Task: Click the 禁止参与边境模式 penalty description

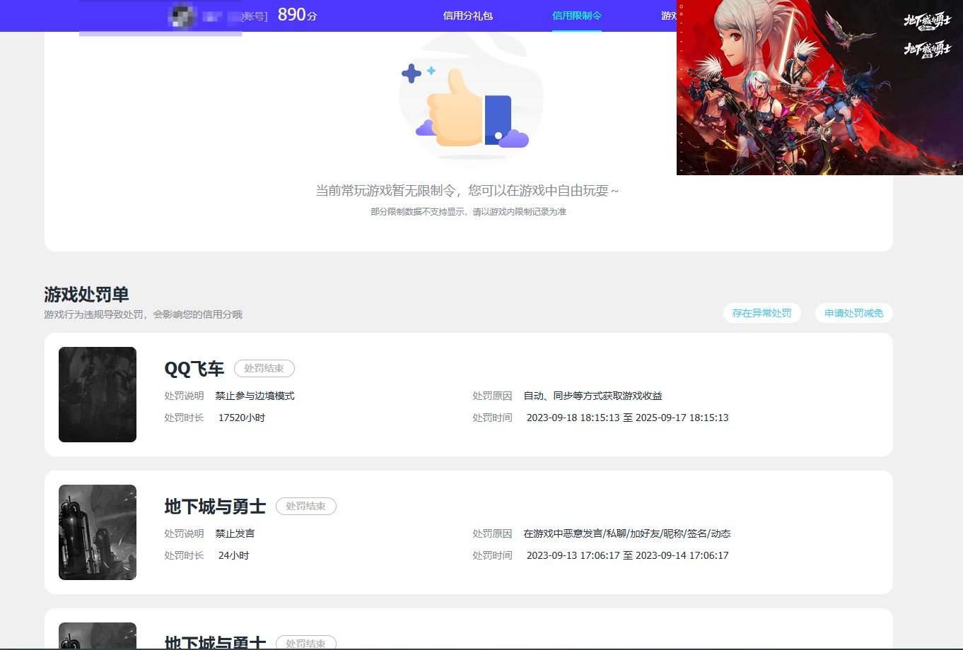Action: (x=255, y=396)
